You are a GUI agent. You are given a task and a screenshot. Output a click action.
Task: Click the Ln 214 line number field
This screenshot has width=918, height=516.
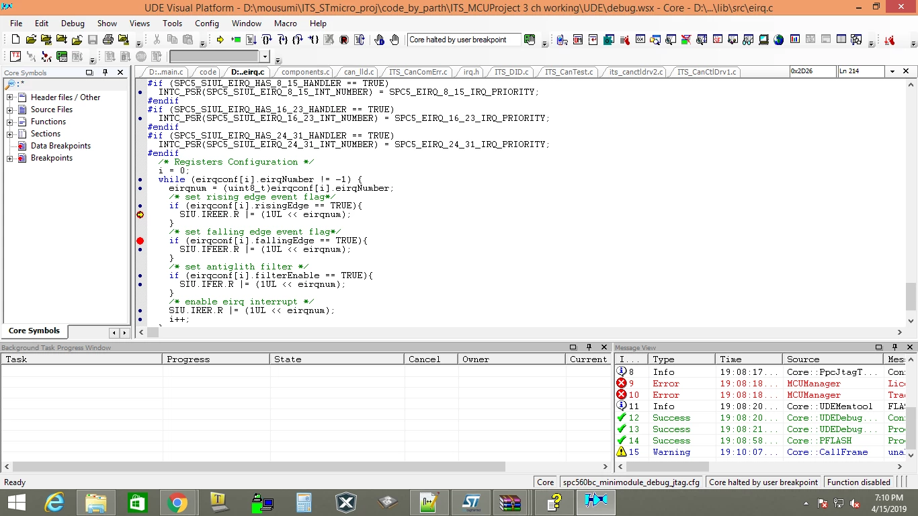coord(862,71)
